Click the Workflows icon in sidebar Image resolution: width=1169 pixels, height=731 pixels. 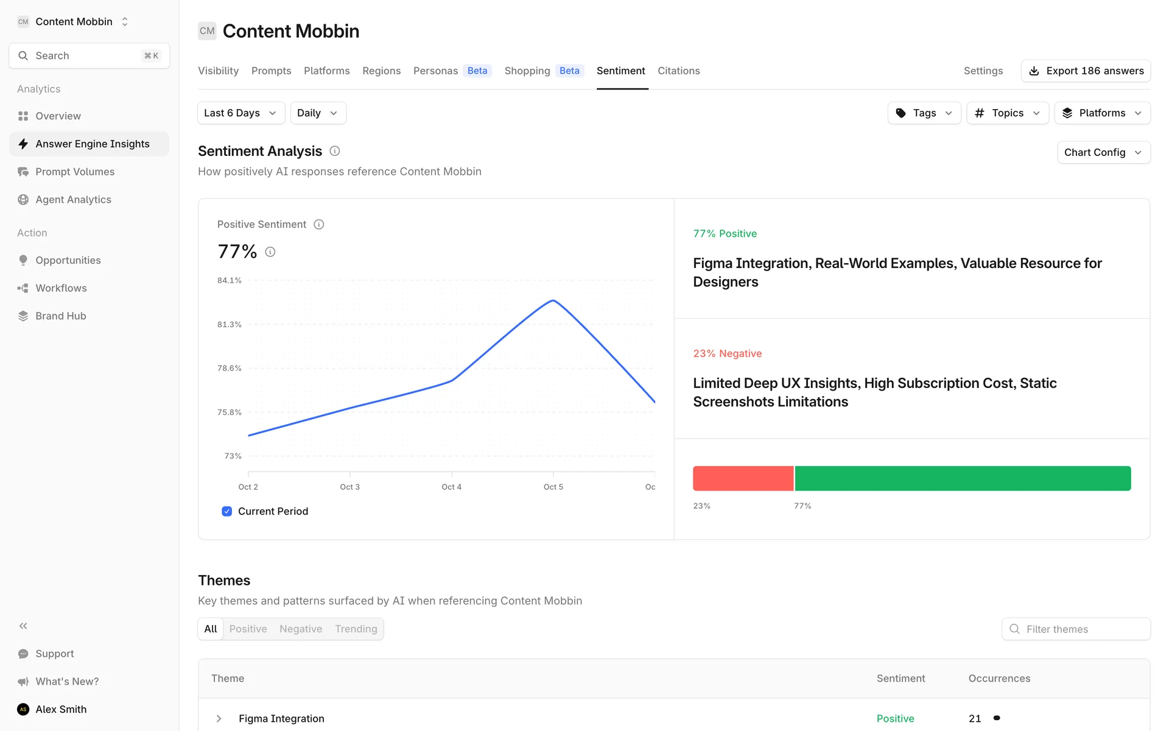pos(23,288)
